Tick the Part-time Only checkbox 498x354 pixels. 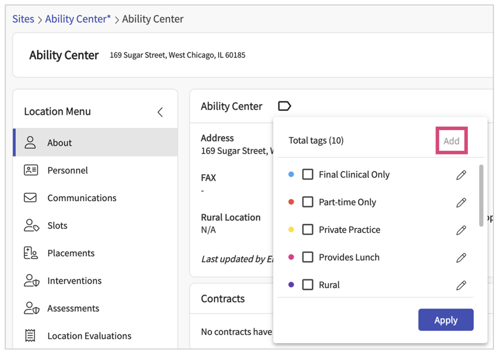[308, 202]
